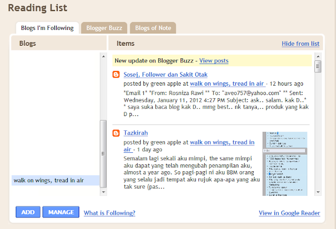
Task: Open View in Google Reader link
Action: pos(289,213)
